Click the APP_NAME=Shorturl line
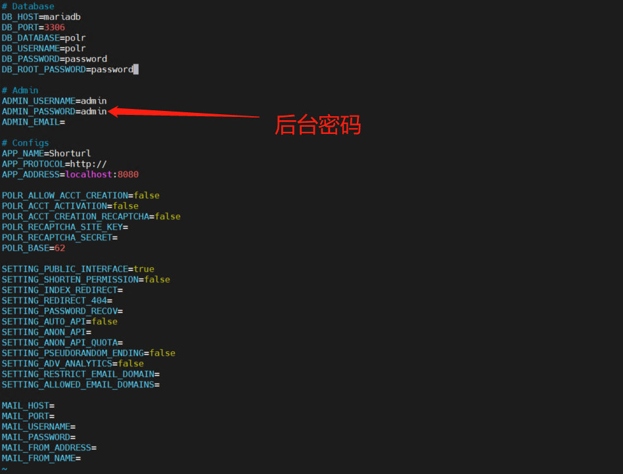 (x=46, y=154)
